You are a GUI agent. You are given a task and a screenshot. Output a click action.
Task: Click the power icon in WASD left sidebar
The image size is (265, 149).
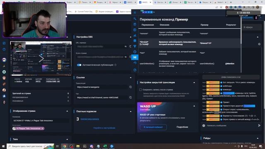(4, 49)
